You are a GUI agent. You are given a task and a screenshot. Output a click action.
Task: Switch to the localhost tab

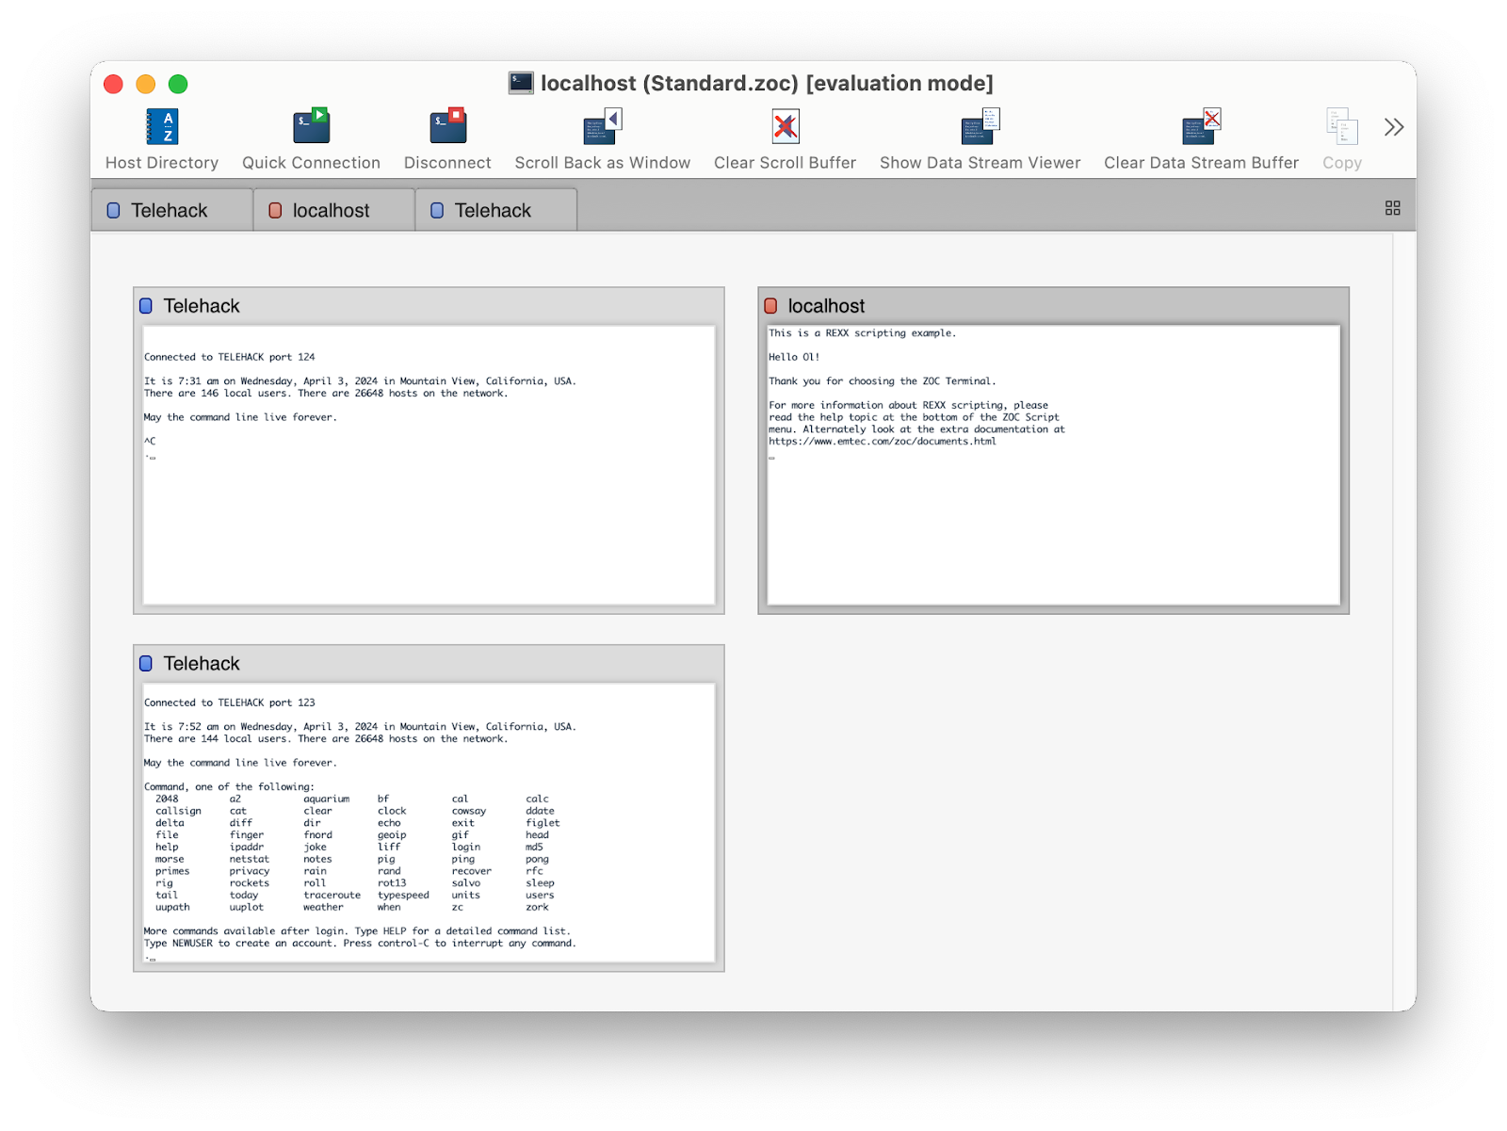[x=332, y=209]
